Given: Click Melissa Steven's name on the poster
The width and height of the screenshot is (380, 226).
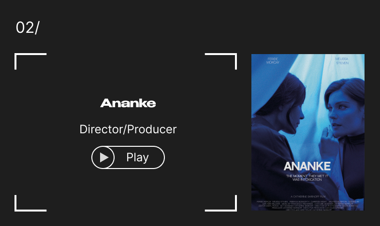Looking at the screenshot, I should pyautogui.click(x=342, y=61).
